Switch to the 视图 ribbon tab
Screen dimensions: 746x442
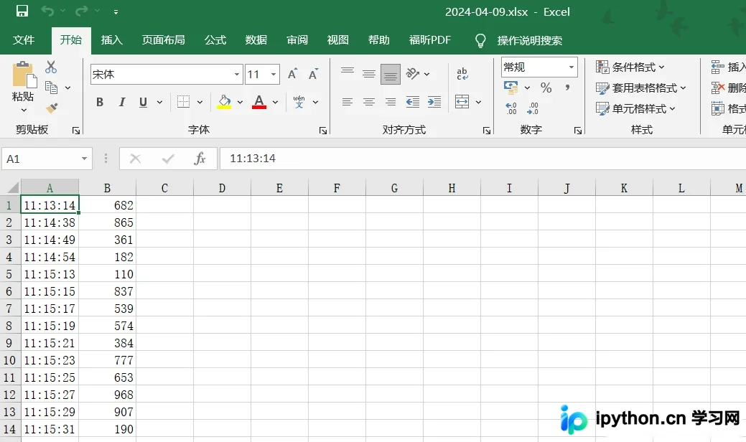[x=337, y=40]
